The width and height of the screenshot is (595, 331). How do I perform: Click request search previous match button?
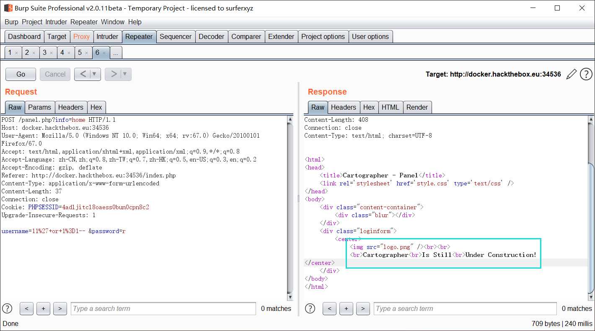tap(26, 308)
